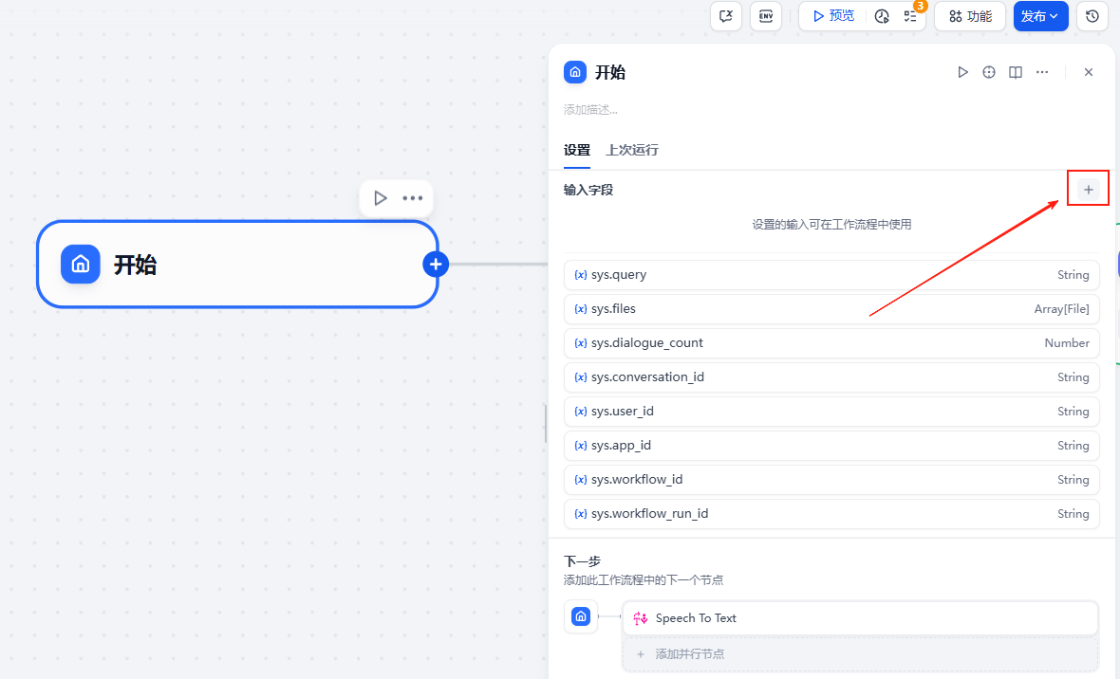Select the 设置 tab

(576, 150)
